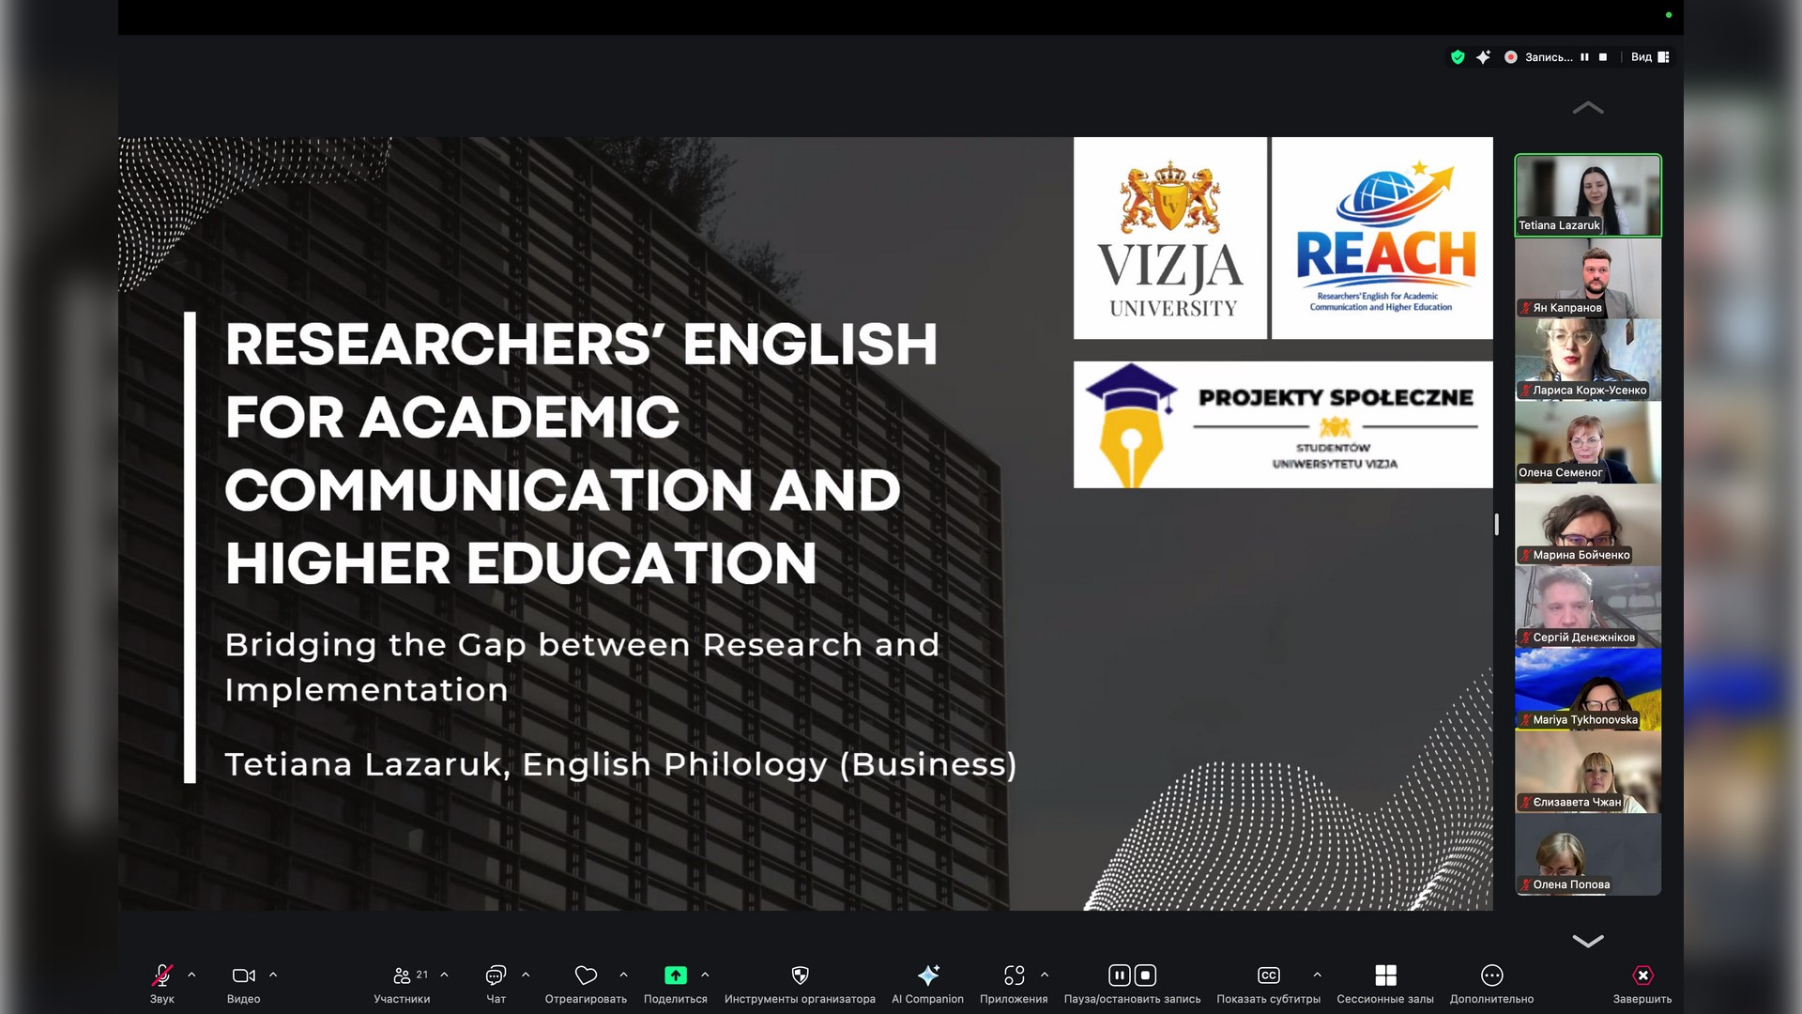Click the red End meeting button
1802x1014 pixels.
pos(1642,976)
